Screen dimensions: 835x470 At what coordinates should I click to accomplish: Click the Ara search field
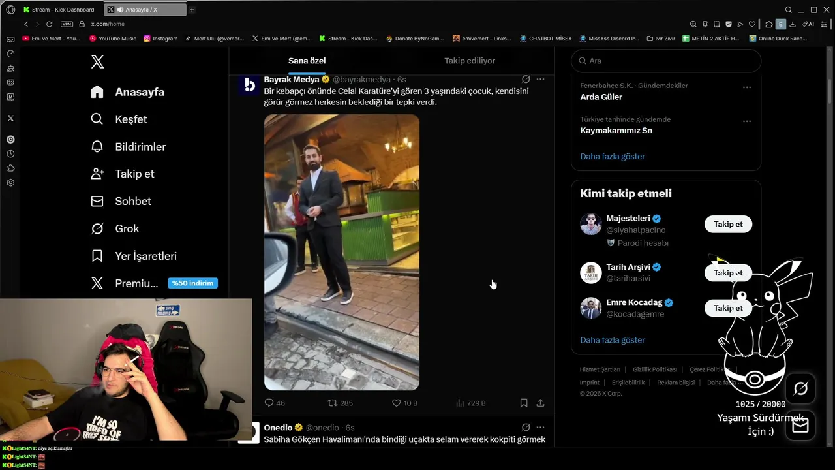click(666, 61)
